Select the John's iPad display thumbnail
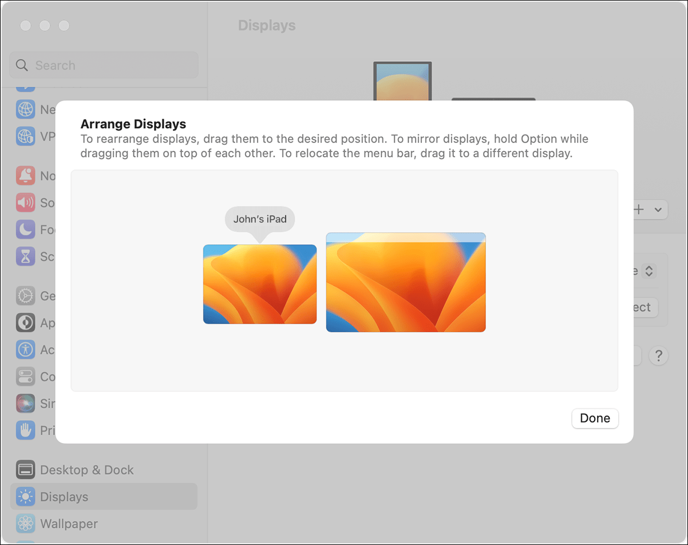Image resolution: width=688 pixels, height=545 pixels. tap(259, 284)
